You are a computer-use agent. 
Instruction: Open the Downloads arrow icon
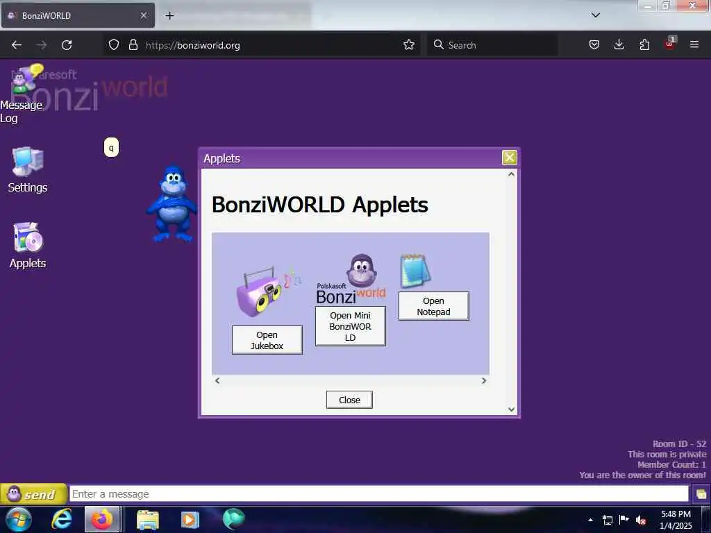pyautogui.click(x=619, y=44)
